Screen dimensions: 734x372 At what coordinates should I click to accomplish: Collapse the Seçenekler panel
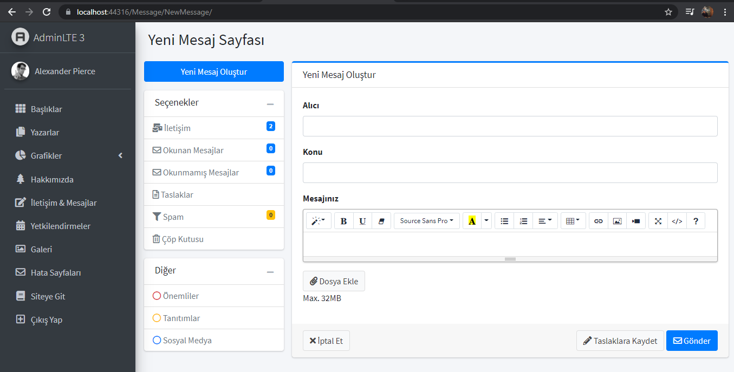click(x=270, y=102)
